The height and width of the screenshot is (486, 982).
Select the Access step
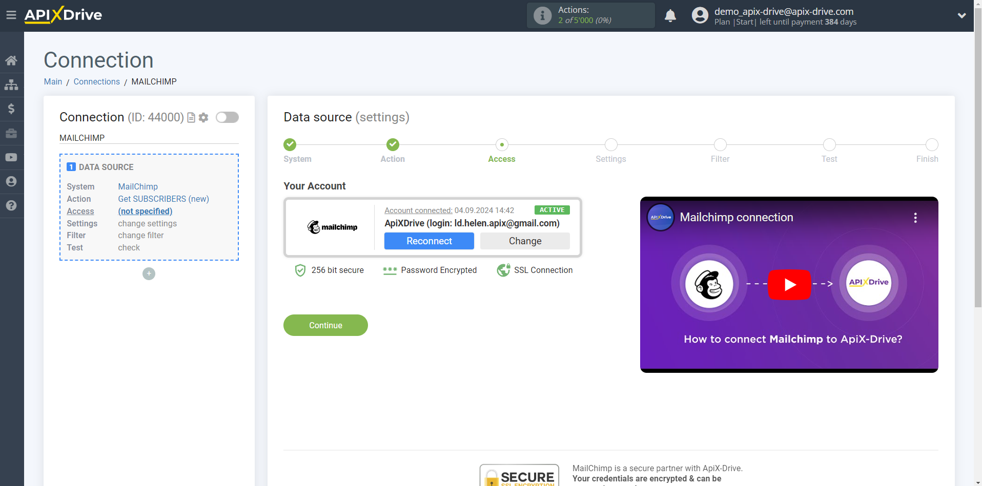(x=502, y=144)
